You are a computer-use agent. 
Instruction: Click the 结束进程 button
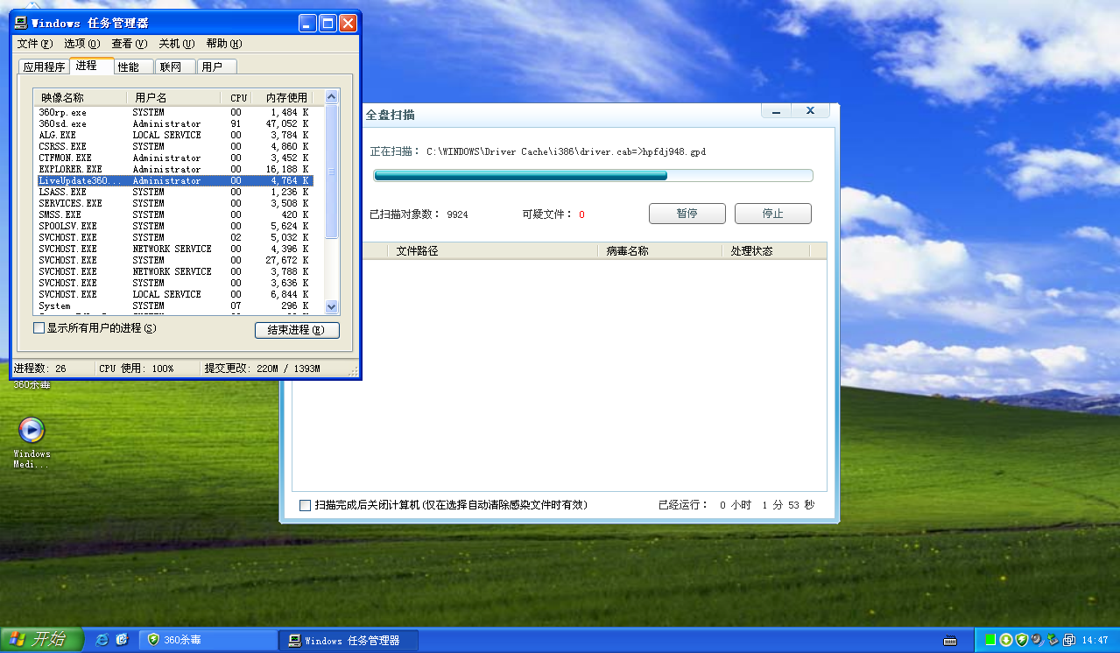tap(297, 330)
